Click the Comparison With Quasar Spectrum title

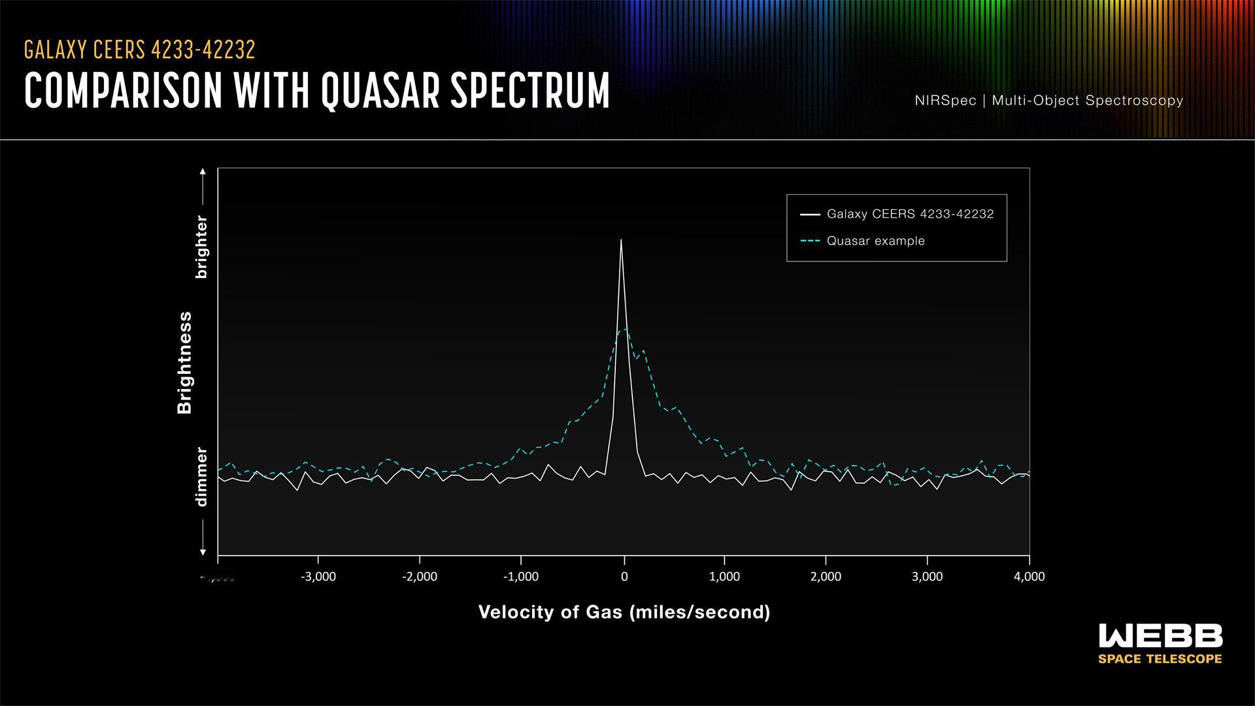coord(317,90)
